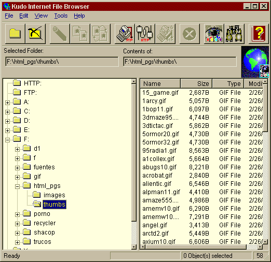
Task: Sort the list by Type column header
Action: point(228,84)
